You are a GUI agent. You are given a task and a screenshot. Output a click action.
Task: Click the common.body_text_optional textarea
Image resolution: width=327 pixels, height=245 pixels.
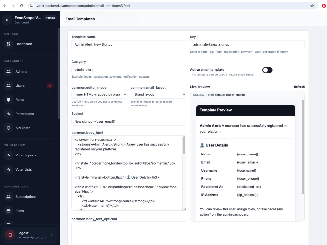[x=129, y=233]
